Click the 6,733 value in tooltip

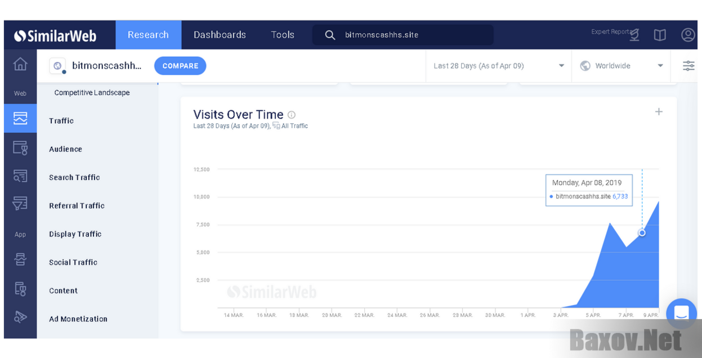[x=620, y=196]
